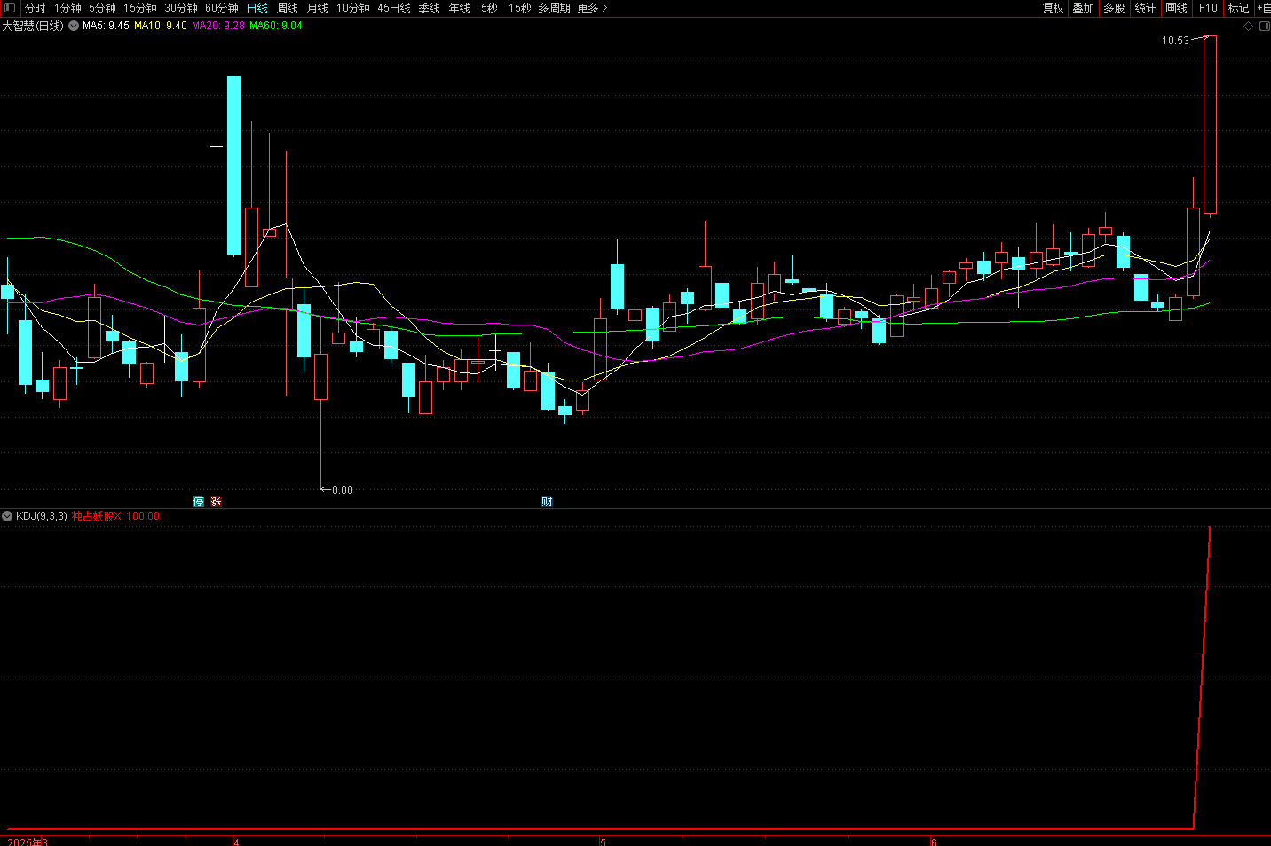The image size is (1271, 846).
Task: Toggle the right side panel icon
Action: point(1265,26)
